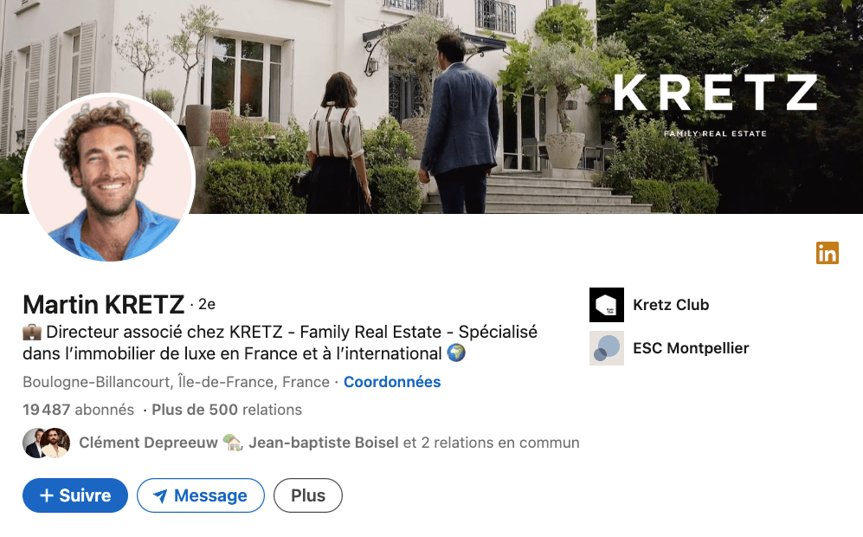
Task: Click the Martin KRETZ profile name
Action: [104, 305]
